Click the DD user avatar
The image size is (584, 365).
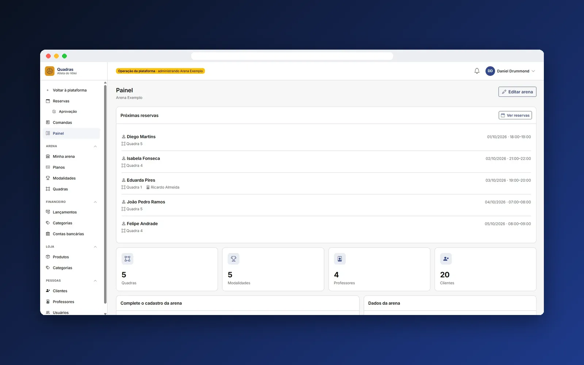pyautogui.click(x=490, y=71)
